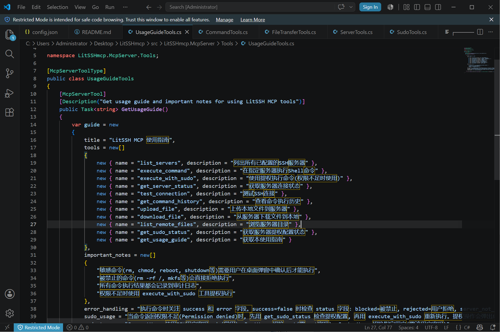The width and height of the screenshot is (500, 332).
Task: Click the Sign In button
Action: point(370,7)
